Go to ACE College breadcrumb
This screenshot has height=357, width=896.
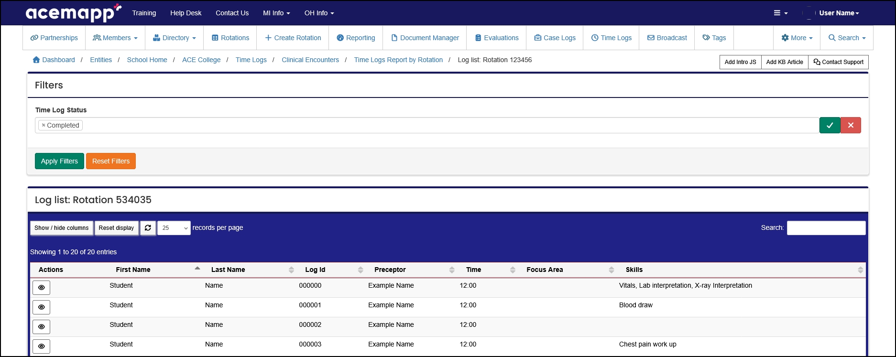[x=201, y=60]
